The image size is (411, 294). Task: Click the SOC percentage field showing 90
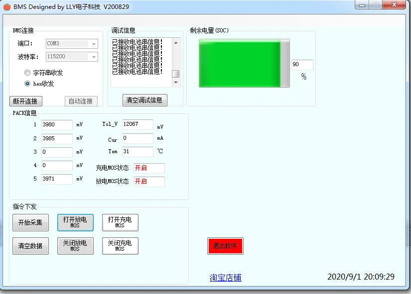[x=302, y=65]
